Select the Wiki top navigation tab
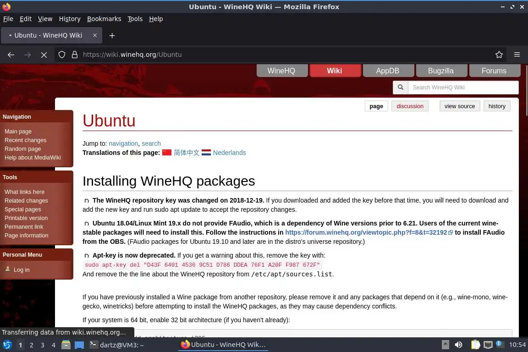 click(x=335, y=71)
